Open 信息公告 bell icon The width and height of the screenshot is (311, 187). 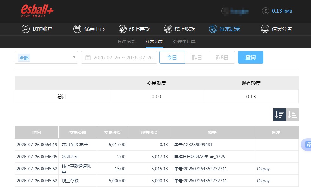[265, 29]
